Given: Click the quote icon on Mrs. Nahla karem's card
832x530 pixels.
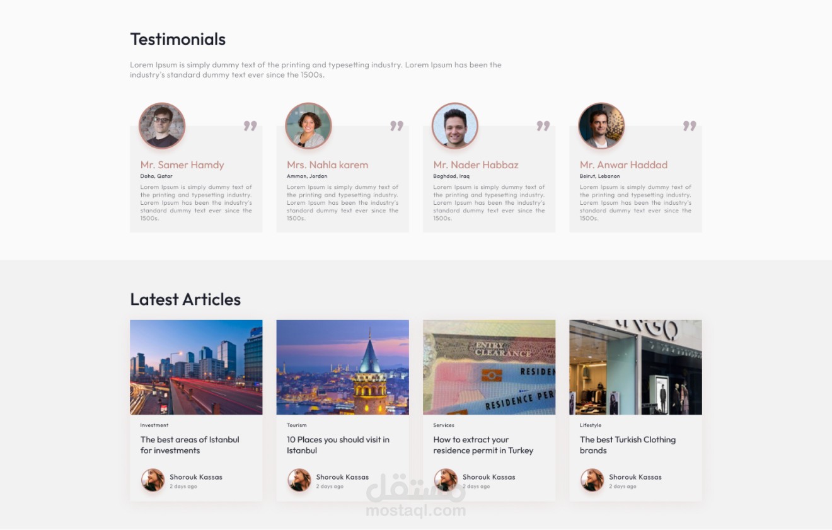Looking at the screenshot, I should click(x=396, y=125).
